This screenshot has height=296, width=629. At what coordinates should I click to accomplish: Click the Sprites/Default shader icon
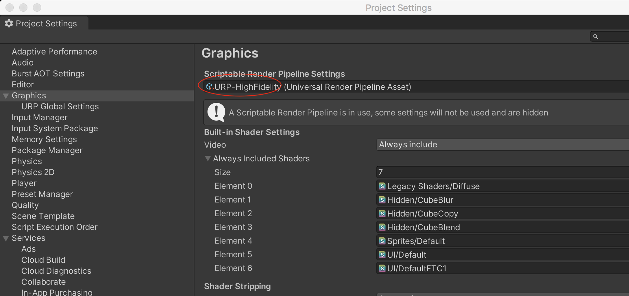coord(382,241)
